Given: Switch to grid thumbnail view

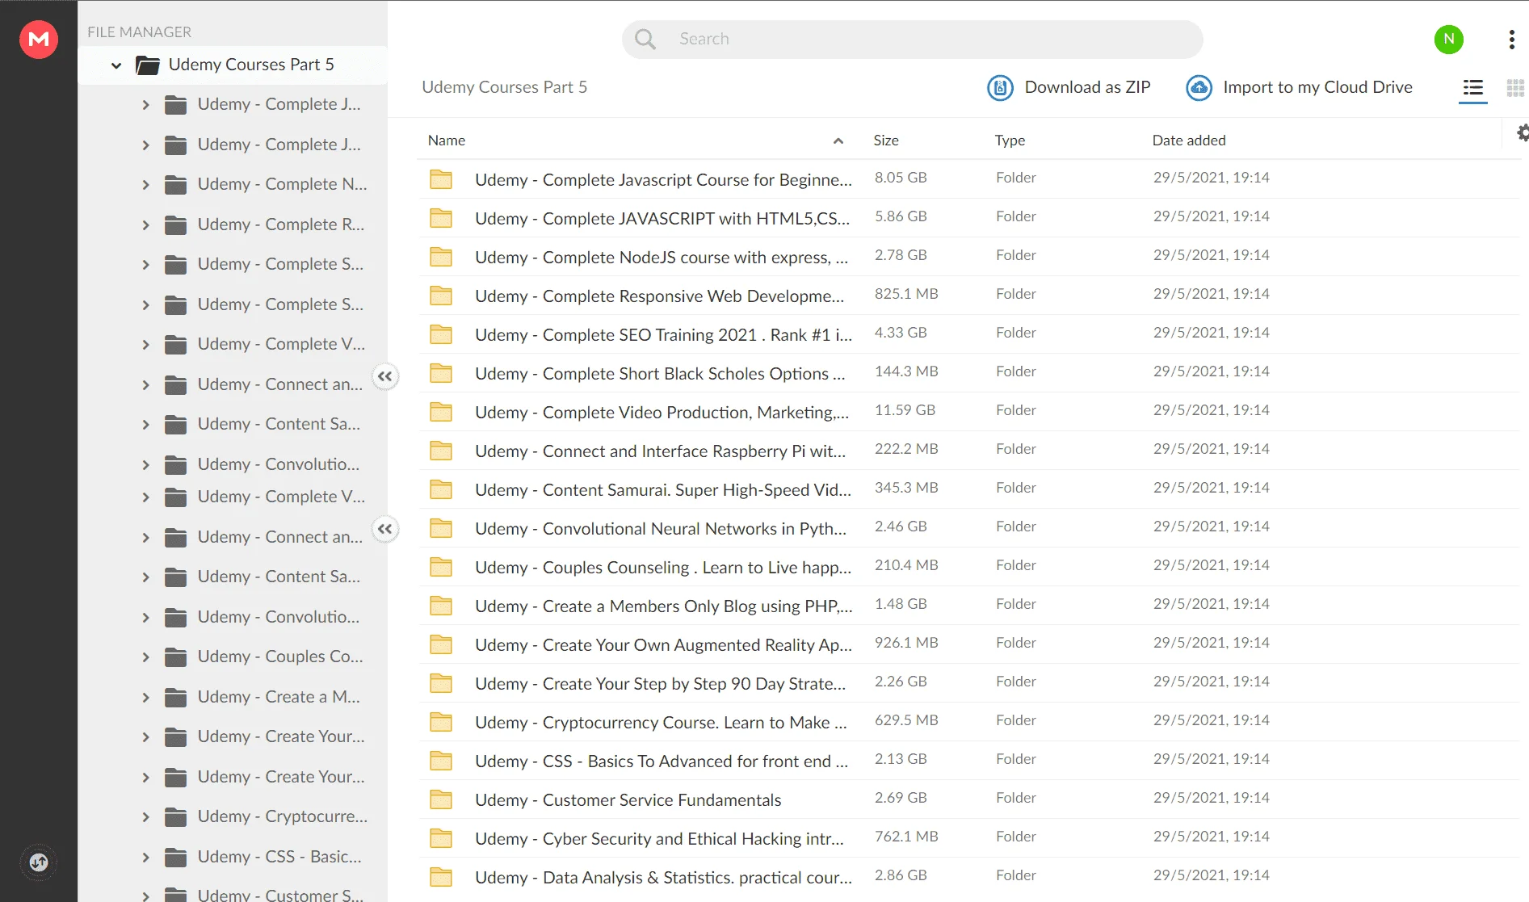Looking at the screenshot, I should 1515,87.
